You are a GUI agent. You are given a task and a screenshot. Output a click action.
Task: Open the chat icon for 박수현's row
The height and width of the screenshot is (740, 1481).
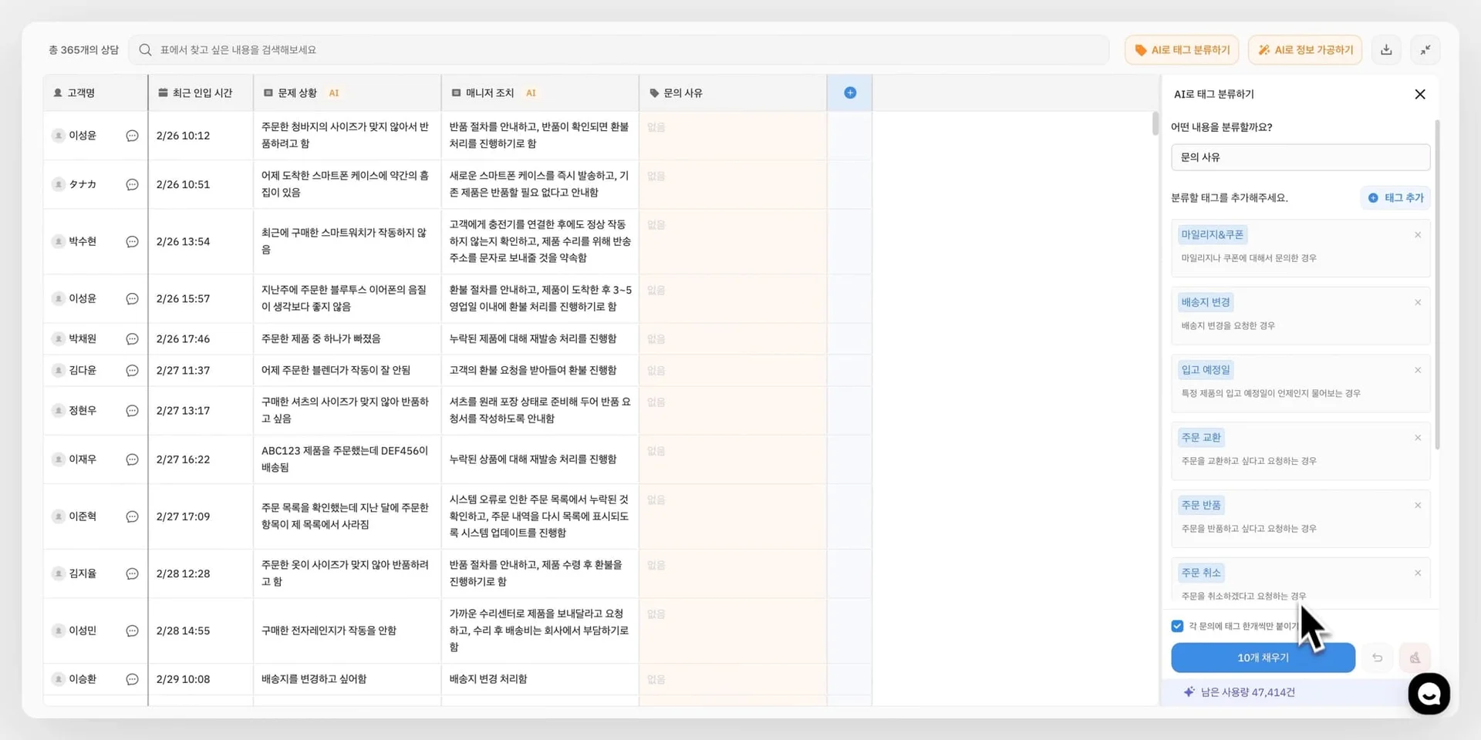(132, 241)
